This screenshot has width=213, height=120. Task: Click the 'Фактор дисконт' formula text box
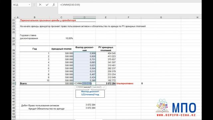point(90,93)
